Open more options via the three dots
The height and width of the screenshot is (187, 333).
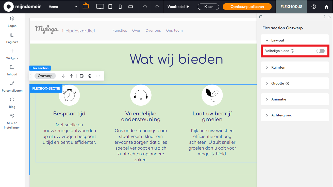[x=98, y=76]
